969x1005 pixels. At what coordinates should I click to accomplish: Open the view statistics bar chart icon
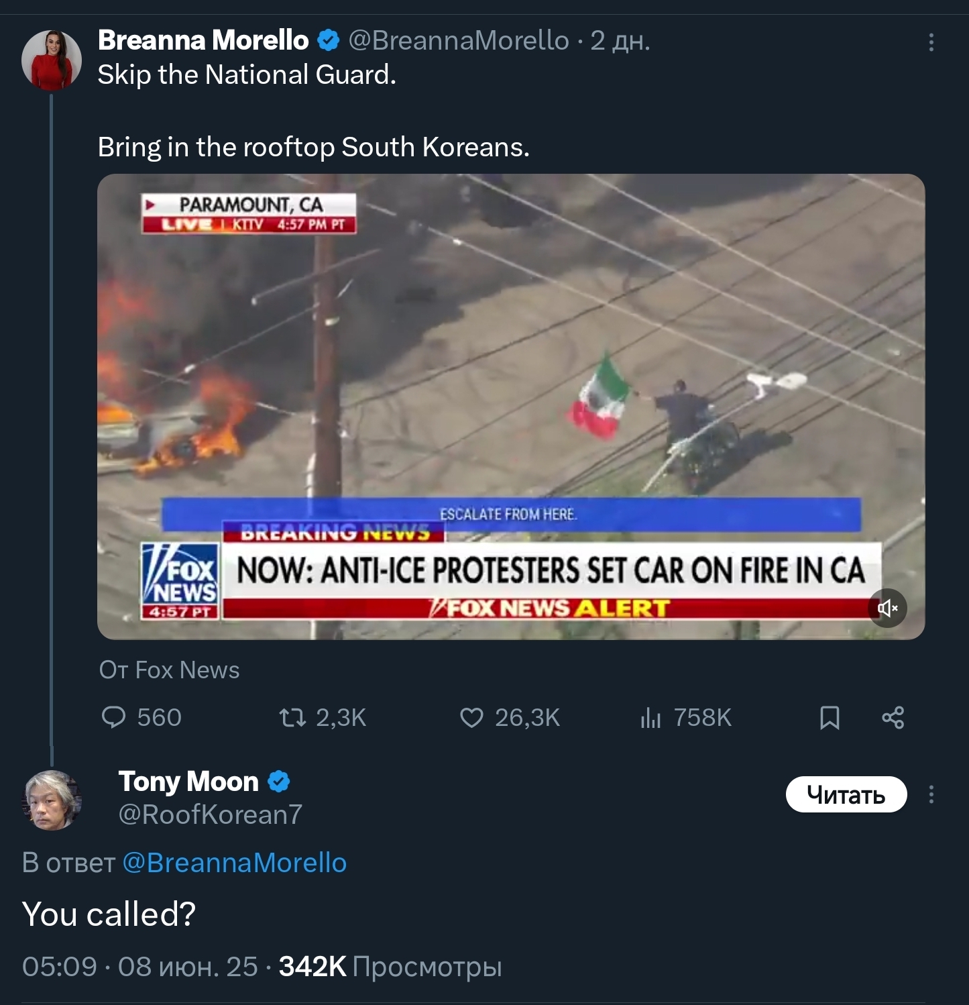click(650, 718)
